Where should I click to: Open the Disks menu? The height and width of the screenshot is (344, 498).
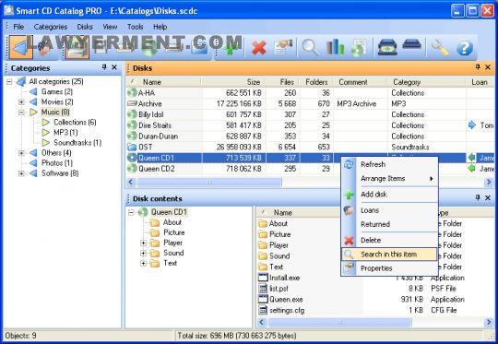coord(85,27)
